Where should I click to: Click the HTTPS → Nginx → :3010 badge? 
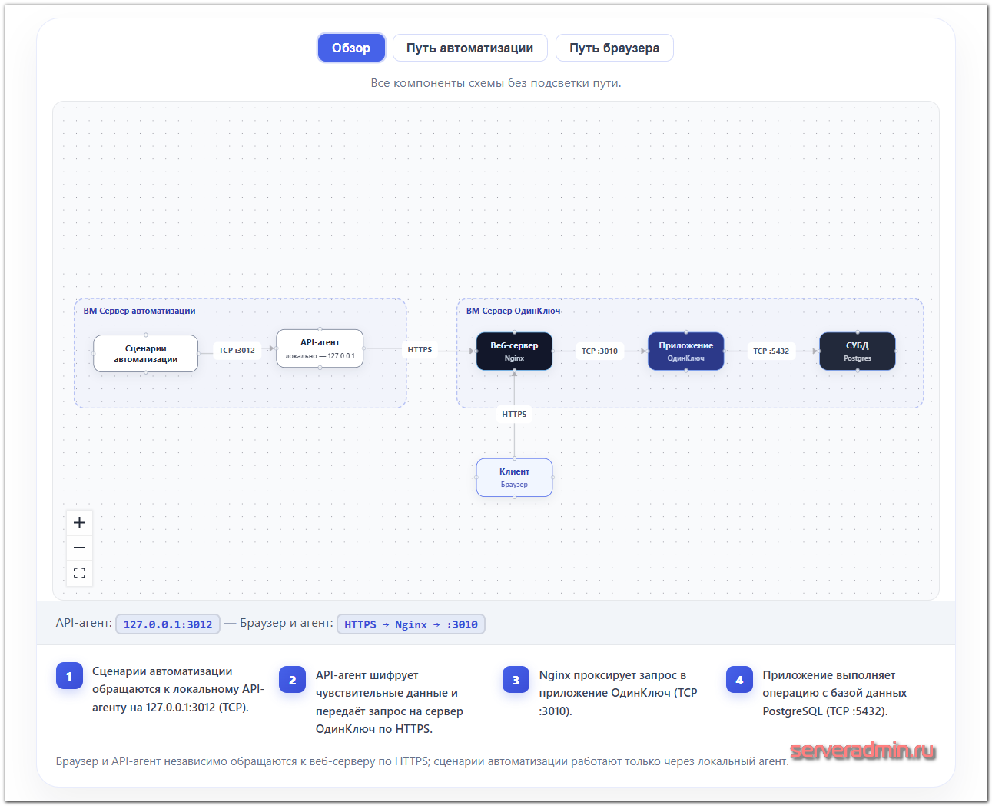411,624
